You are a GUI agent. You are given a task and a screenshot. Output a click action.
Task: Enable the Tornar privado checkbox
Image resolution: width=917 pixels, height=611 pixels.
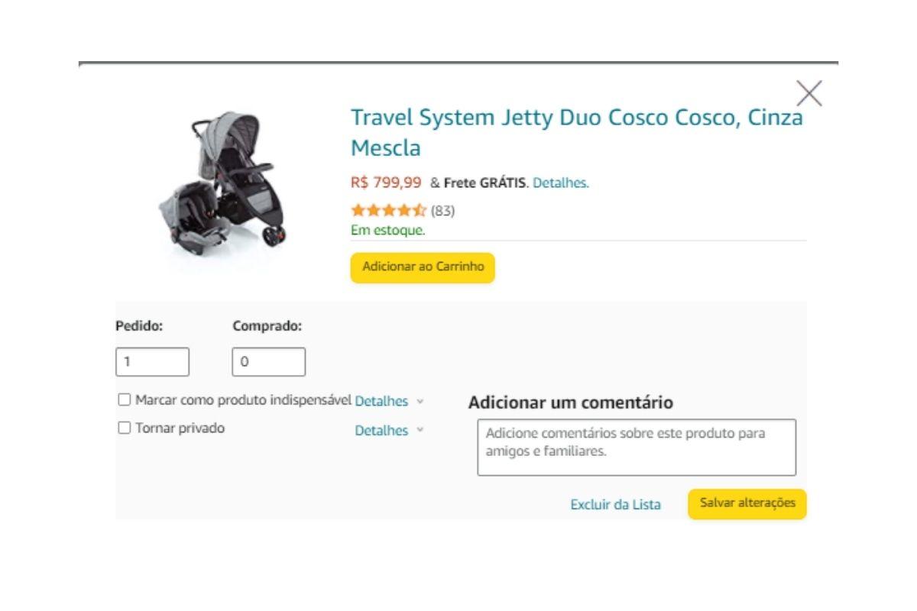125,428
